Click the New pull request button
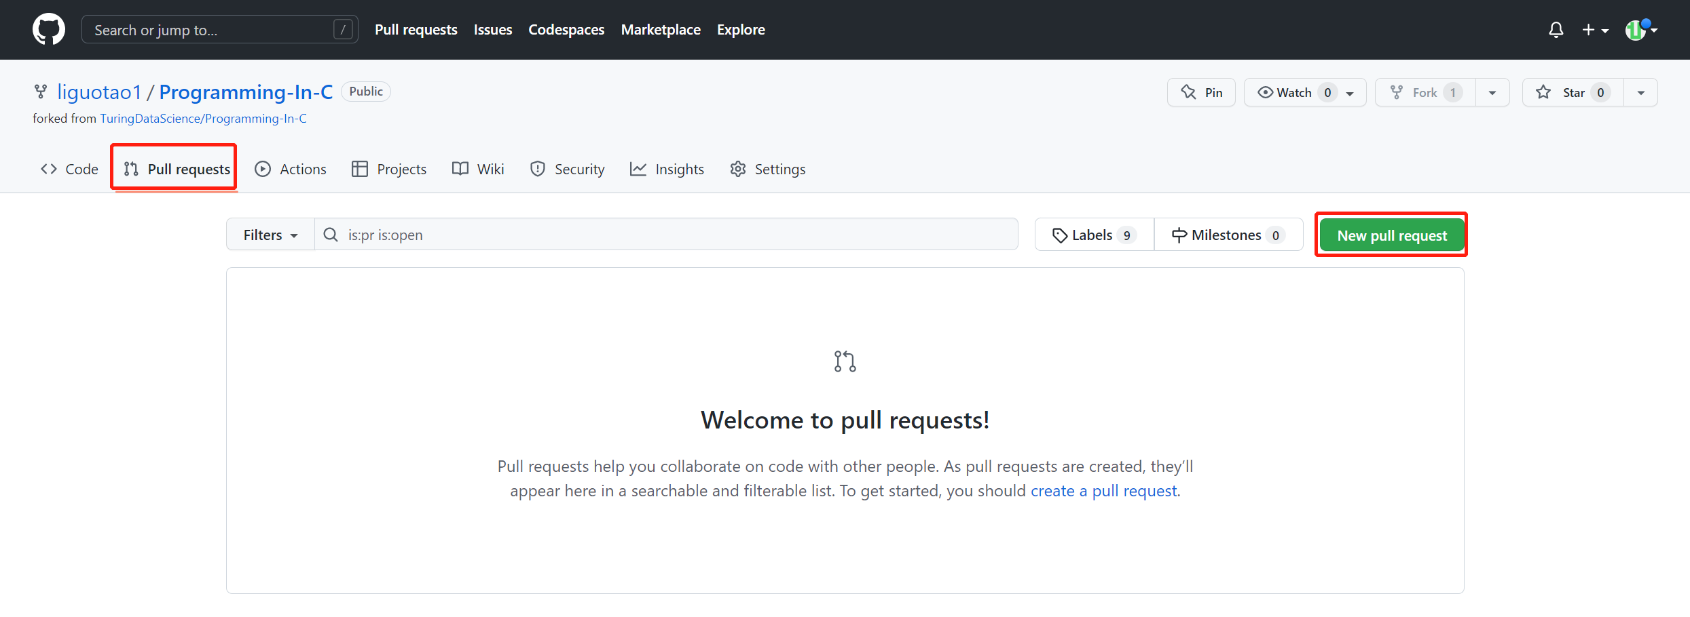The height and width of the screenshot is (617, 1690). tap(1391, 235)
